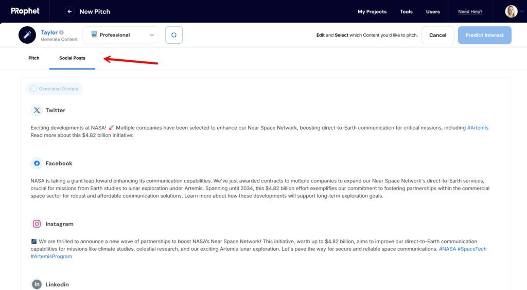Click the LinkedIn platform icon

37,284
